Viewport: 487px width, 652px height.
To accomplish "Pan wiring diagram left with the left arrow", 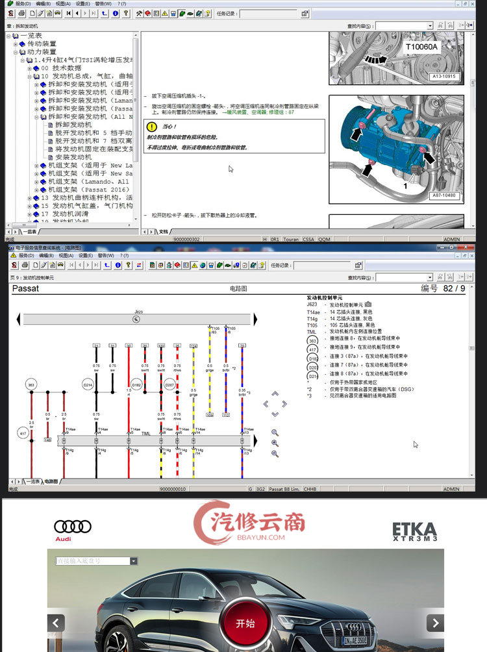I will tap(266, 404).
